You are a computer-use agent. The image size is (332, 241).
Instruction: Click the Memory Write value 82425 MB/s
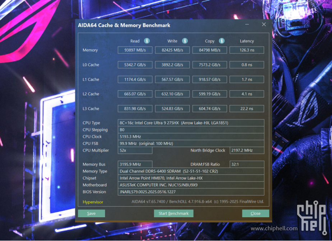(172, 50)
